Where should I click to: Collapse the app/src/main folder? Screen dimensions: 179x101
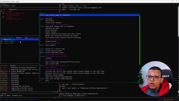(1, 12)
